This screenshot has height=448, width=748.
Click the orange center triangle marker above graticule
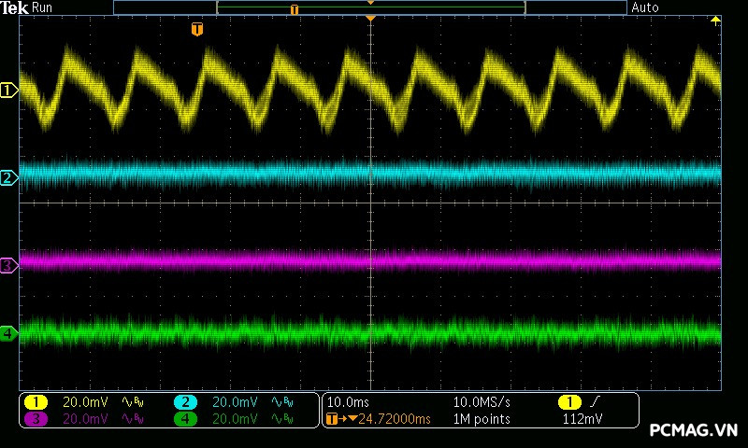pos(371,19)
